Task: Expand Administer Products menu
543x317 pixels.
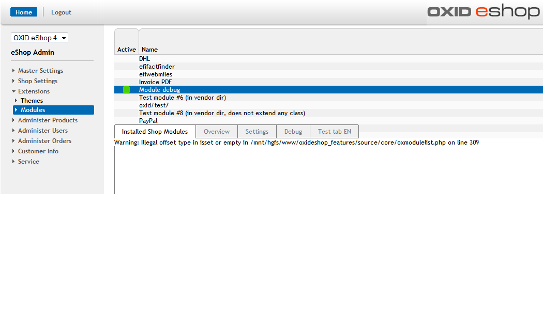Action: point(48,120)
